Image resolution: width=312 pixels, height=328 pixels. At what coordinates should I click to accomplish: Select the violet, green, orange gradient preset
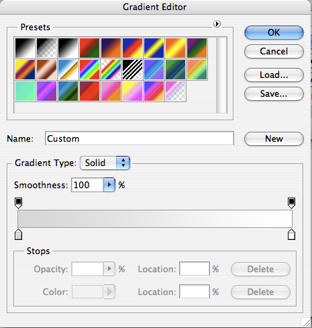197,48
